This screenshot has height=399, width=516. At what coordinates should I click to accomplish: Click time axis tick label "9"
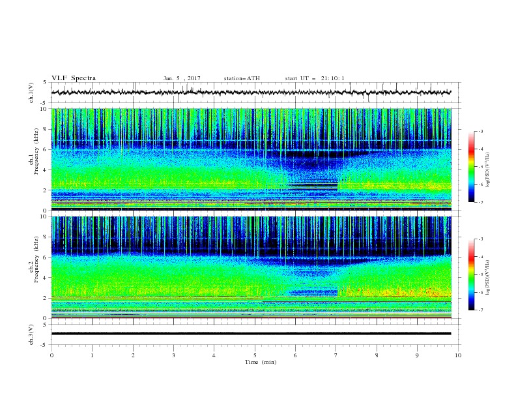[x=417, y=355]
